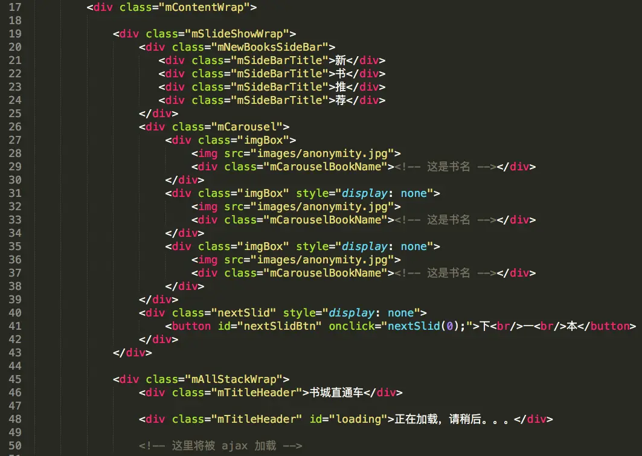
Task: Click line number 44 in gutter
Action: (15, 367)
